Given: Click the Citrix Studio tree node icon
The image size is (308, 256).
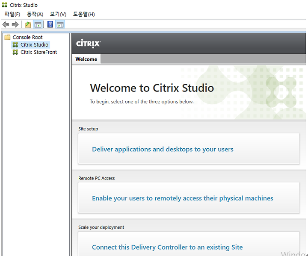Looking at the screenshot, I should tap(15, 45).
